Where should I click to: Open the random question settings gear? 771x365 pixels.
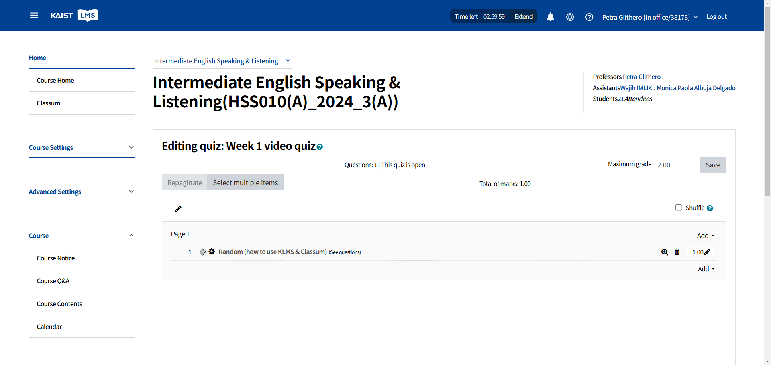[x=212, y=252]
